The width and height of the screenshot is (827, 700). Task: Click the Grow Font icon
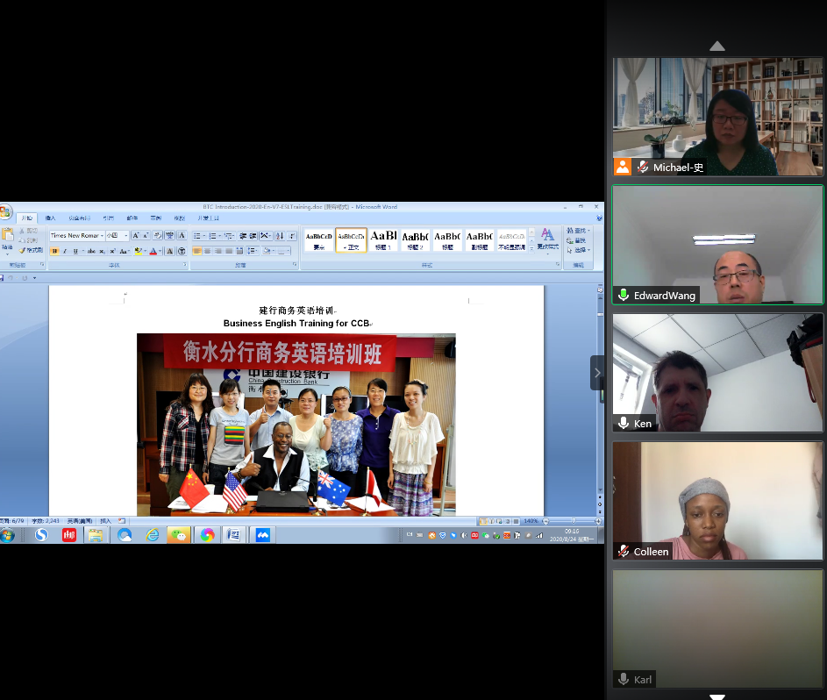pyautogui.click(x=136, y=236)
